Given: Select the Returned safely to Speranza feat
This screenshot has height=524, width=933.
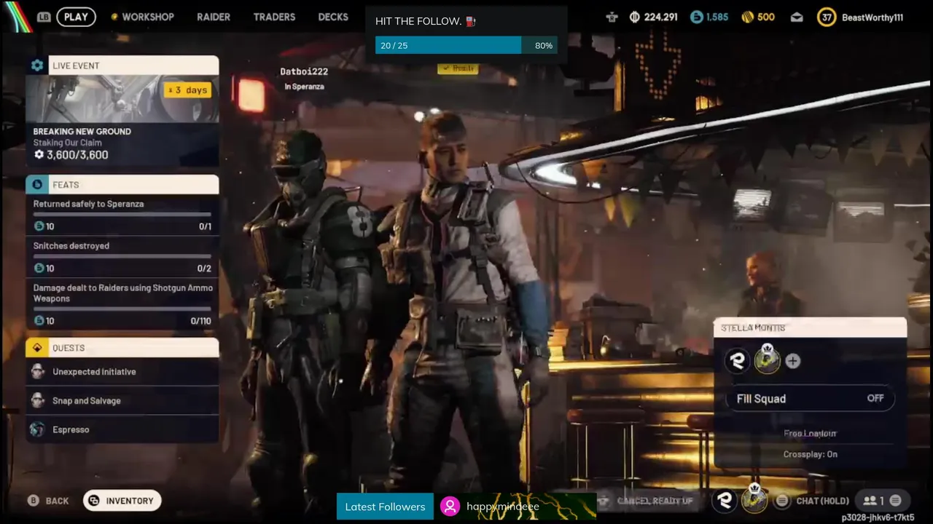Looking at the screenshot, I should 122,215.
